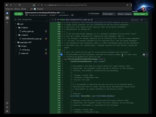Viewport: 156px width, 117px height.
Task: Collapse the v1alpha3 folder
Action: (x=17, y=35)
